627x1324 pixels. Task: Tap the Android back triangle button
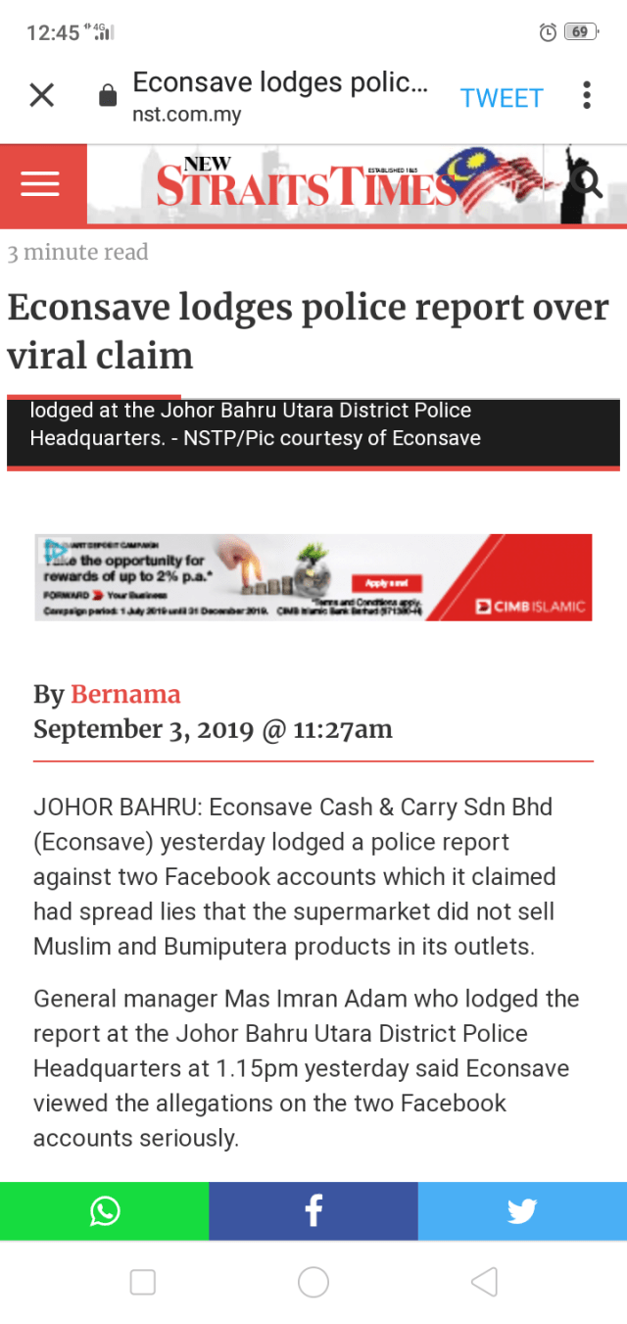point(484,1282)
